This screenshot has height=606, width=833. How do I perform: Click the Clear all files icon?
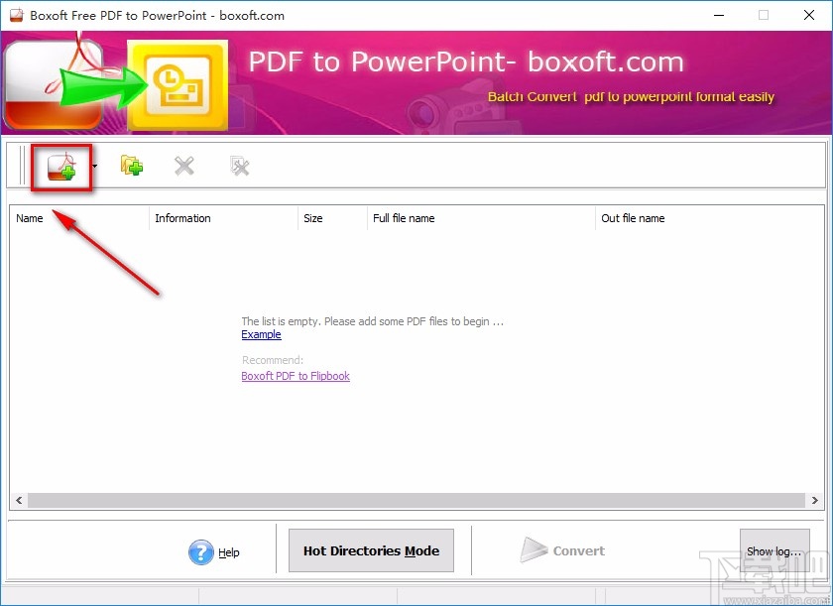[x=240, y=167]
